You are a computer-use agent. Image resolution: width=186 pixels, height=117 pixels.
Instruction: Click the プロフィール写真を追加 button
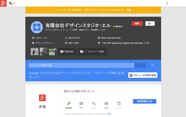coord(143,75)
